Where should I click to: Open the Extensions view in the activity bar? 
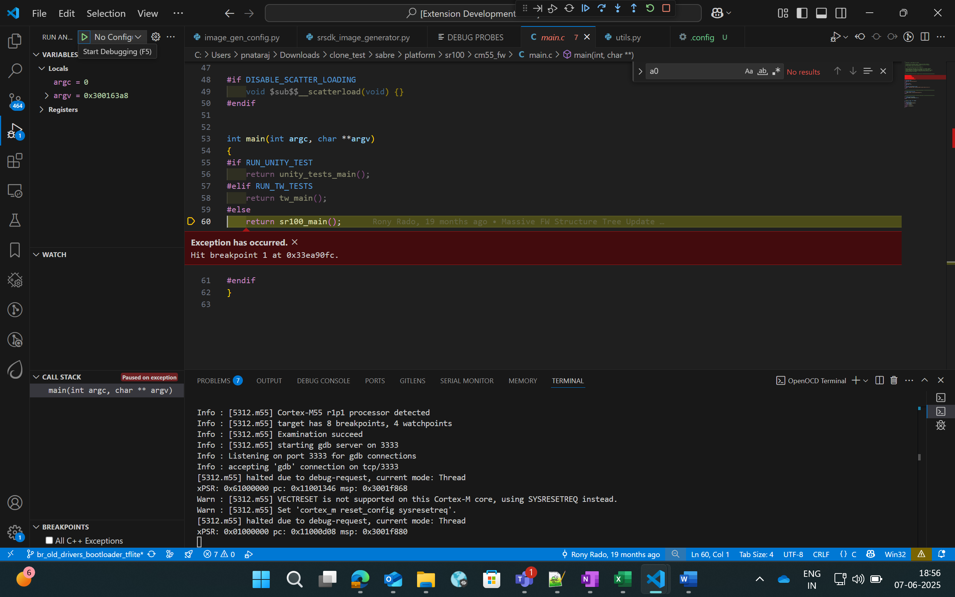[x=15, y=161]
